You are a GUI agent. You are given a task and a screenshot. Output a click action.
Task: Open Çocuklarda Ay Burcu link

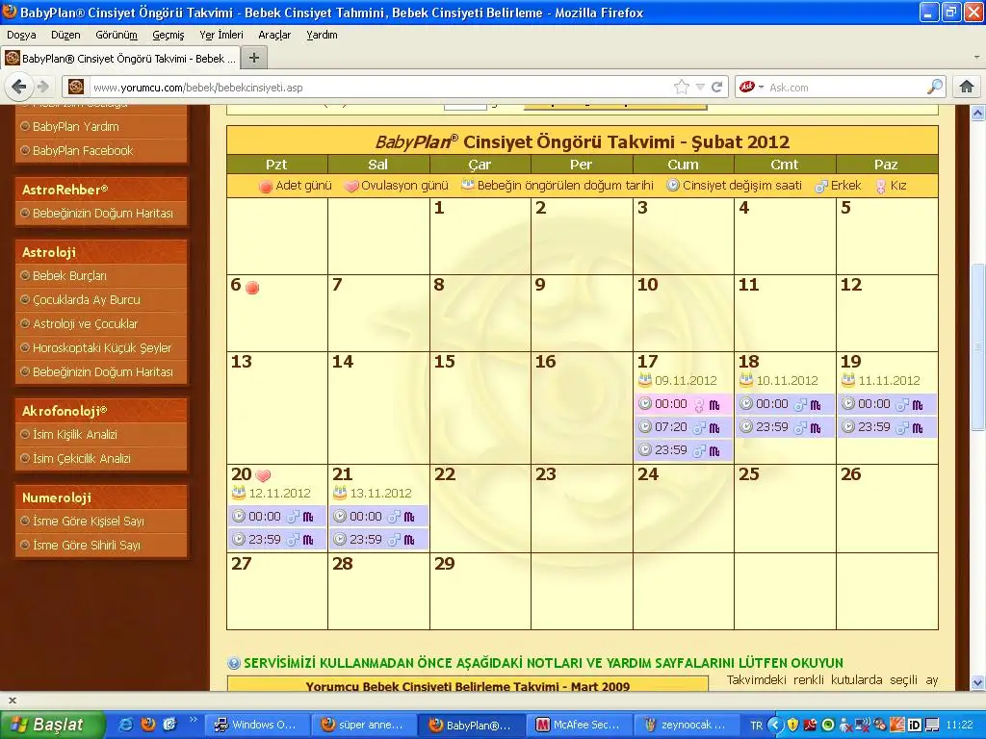86,300
